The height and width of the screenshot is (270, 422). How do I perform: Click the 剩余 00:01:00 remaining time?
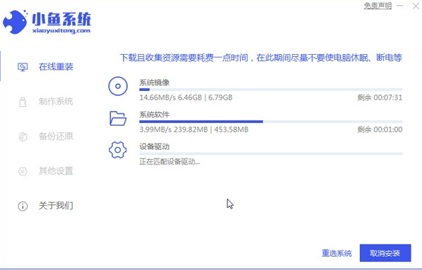tap(380, 130)
